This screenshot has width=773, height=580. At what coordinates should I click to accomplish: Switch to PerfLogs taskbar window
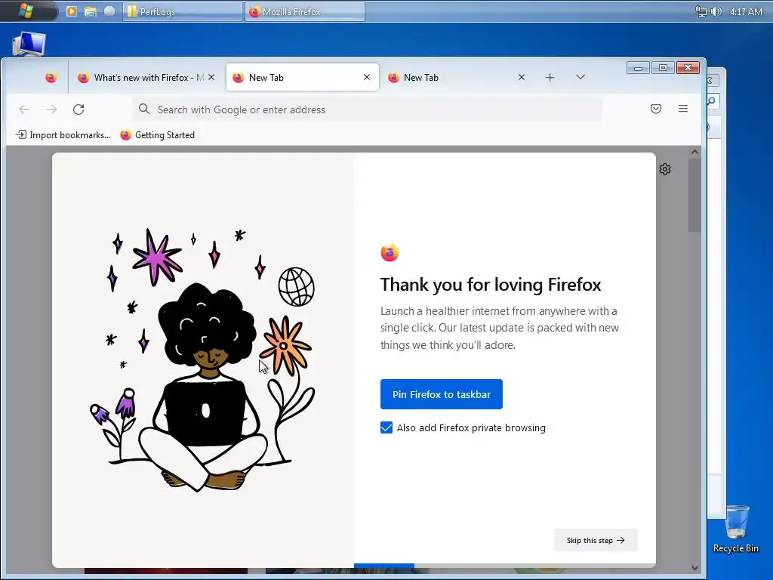click(183, 11)
